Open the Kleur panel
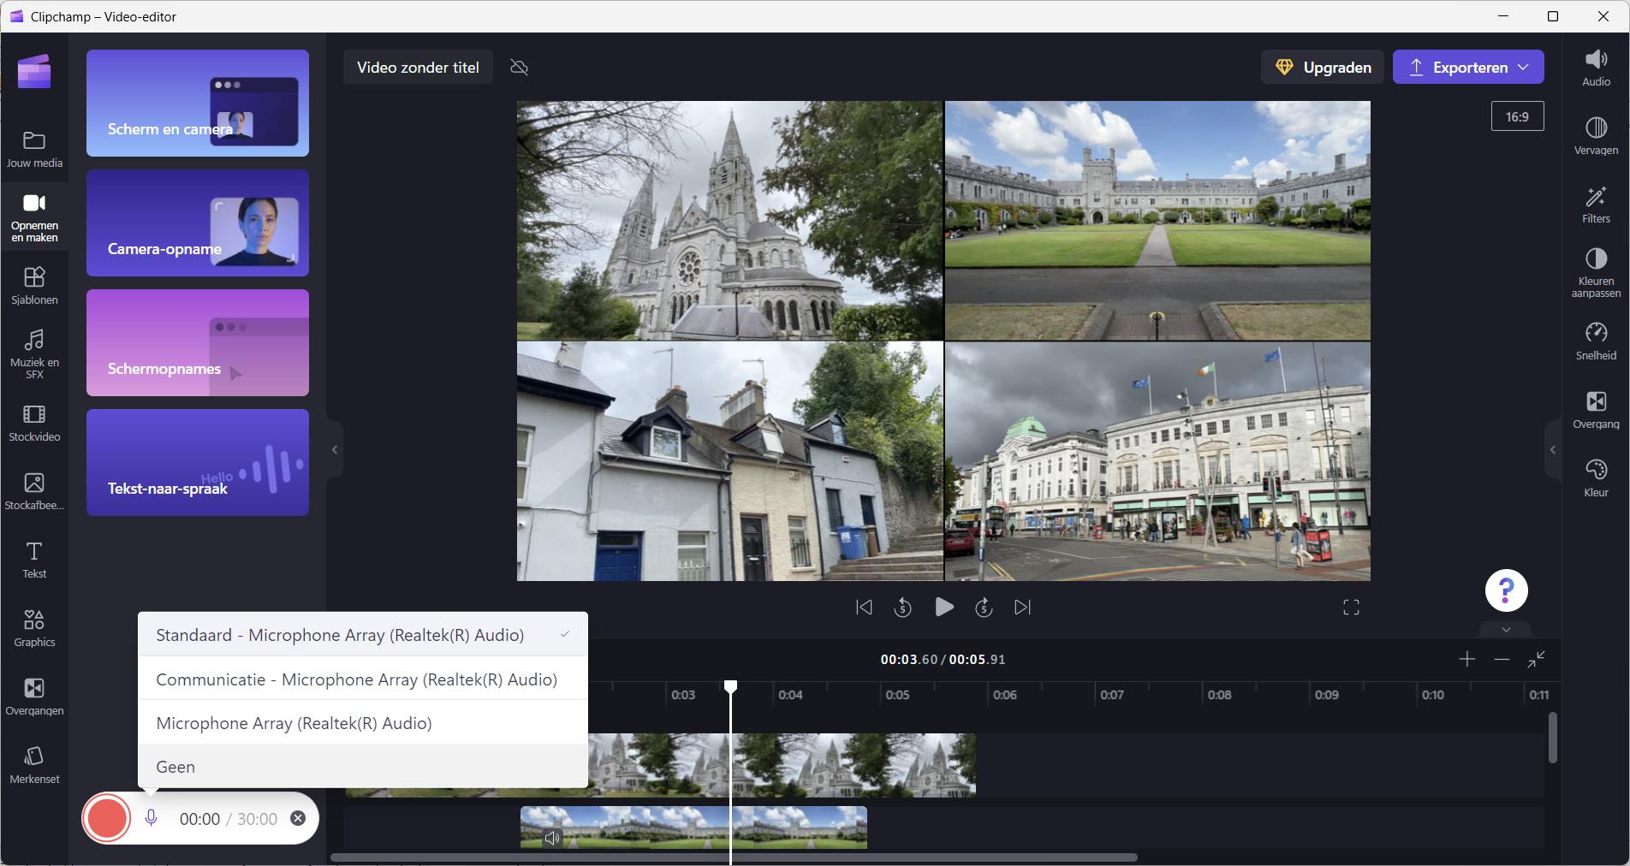Viewport: 1630px width, 866px height. point(1596,478)
